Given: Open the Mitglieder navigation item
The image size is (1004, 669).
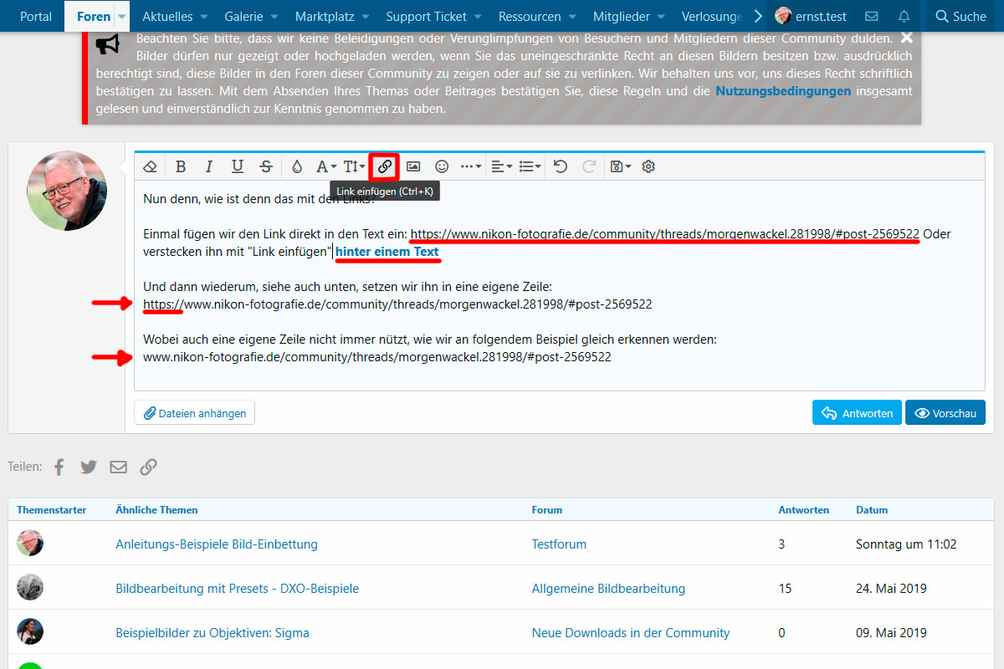Looking at the screenshot, I should tap(622, 16).
